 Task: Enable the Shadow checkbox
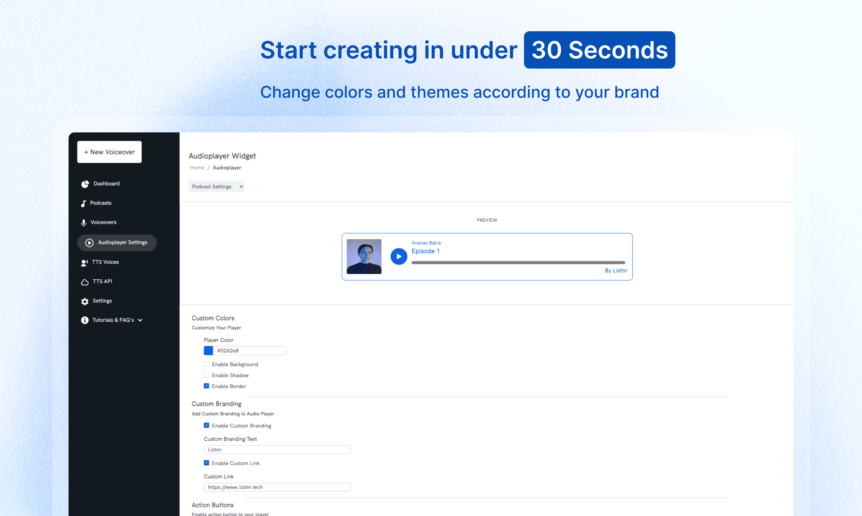tap(206, 375)
